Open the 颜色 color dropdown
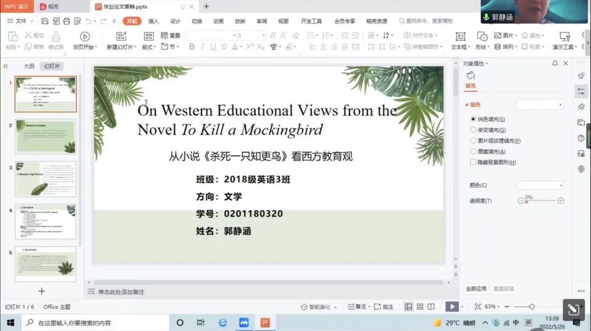 [x=540, y=185]
